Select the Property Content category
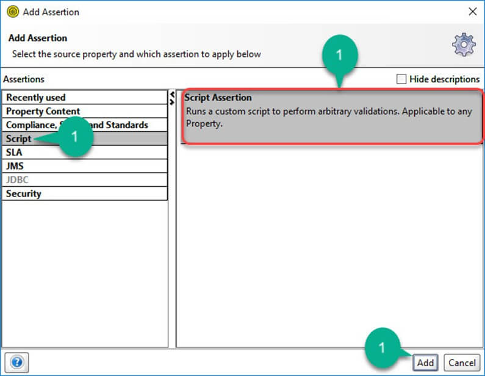This screenshot has height=376, width=485. pyautogui.click(x=43, y=111)
